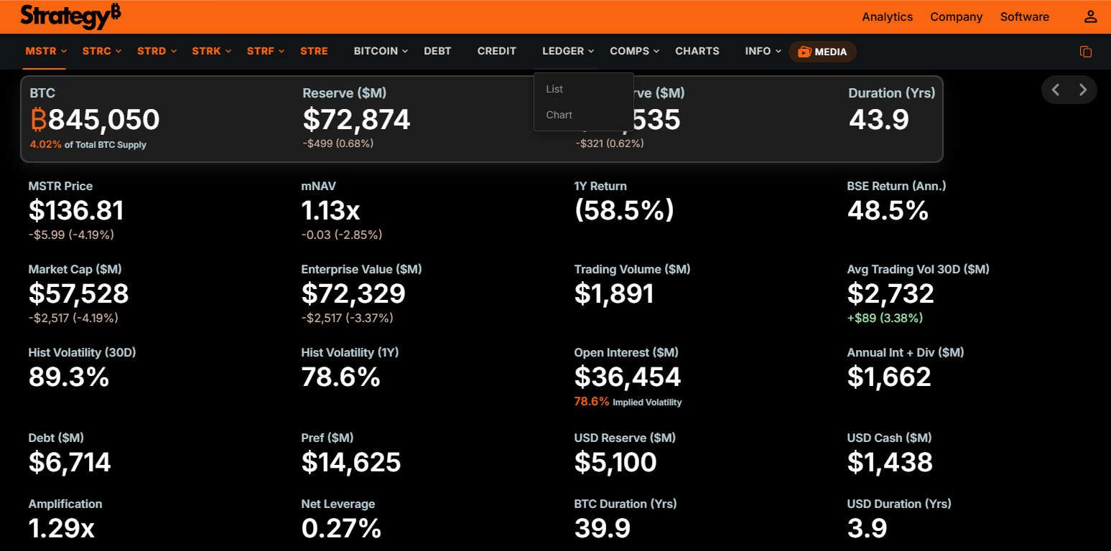The width and height of the screenshot is (1111, 551).
Task: Open the CREDIT tab
Action: 497,51
